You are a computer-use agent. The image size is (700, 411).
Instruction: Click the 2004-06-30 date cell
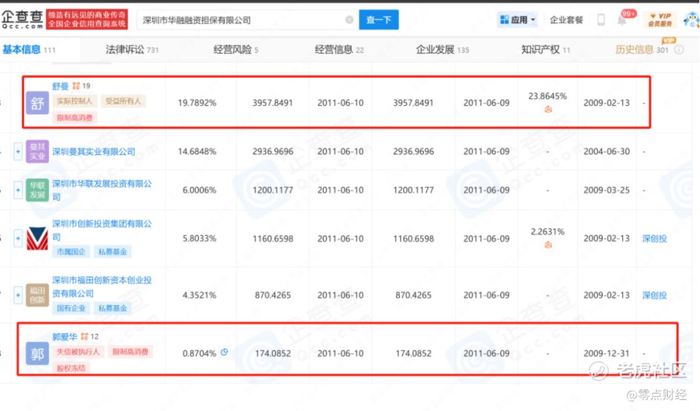click(606, 152)
